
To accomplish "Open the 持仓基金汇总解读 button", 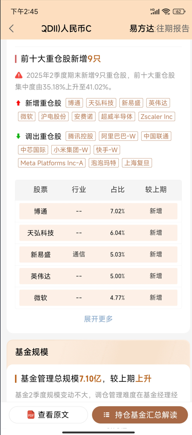I will [140, 415].
